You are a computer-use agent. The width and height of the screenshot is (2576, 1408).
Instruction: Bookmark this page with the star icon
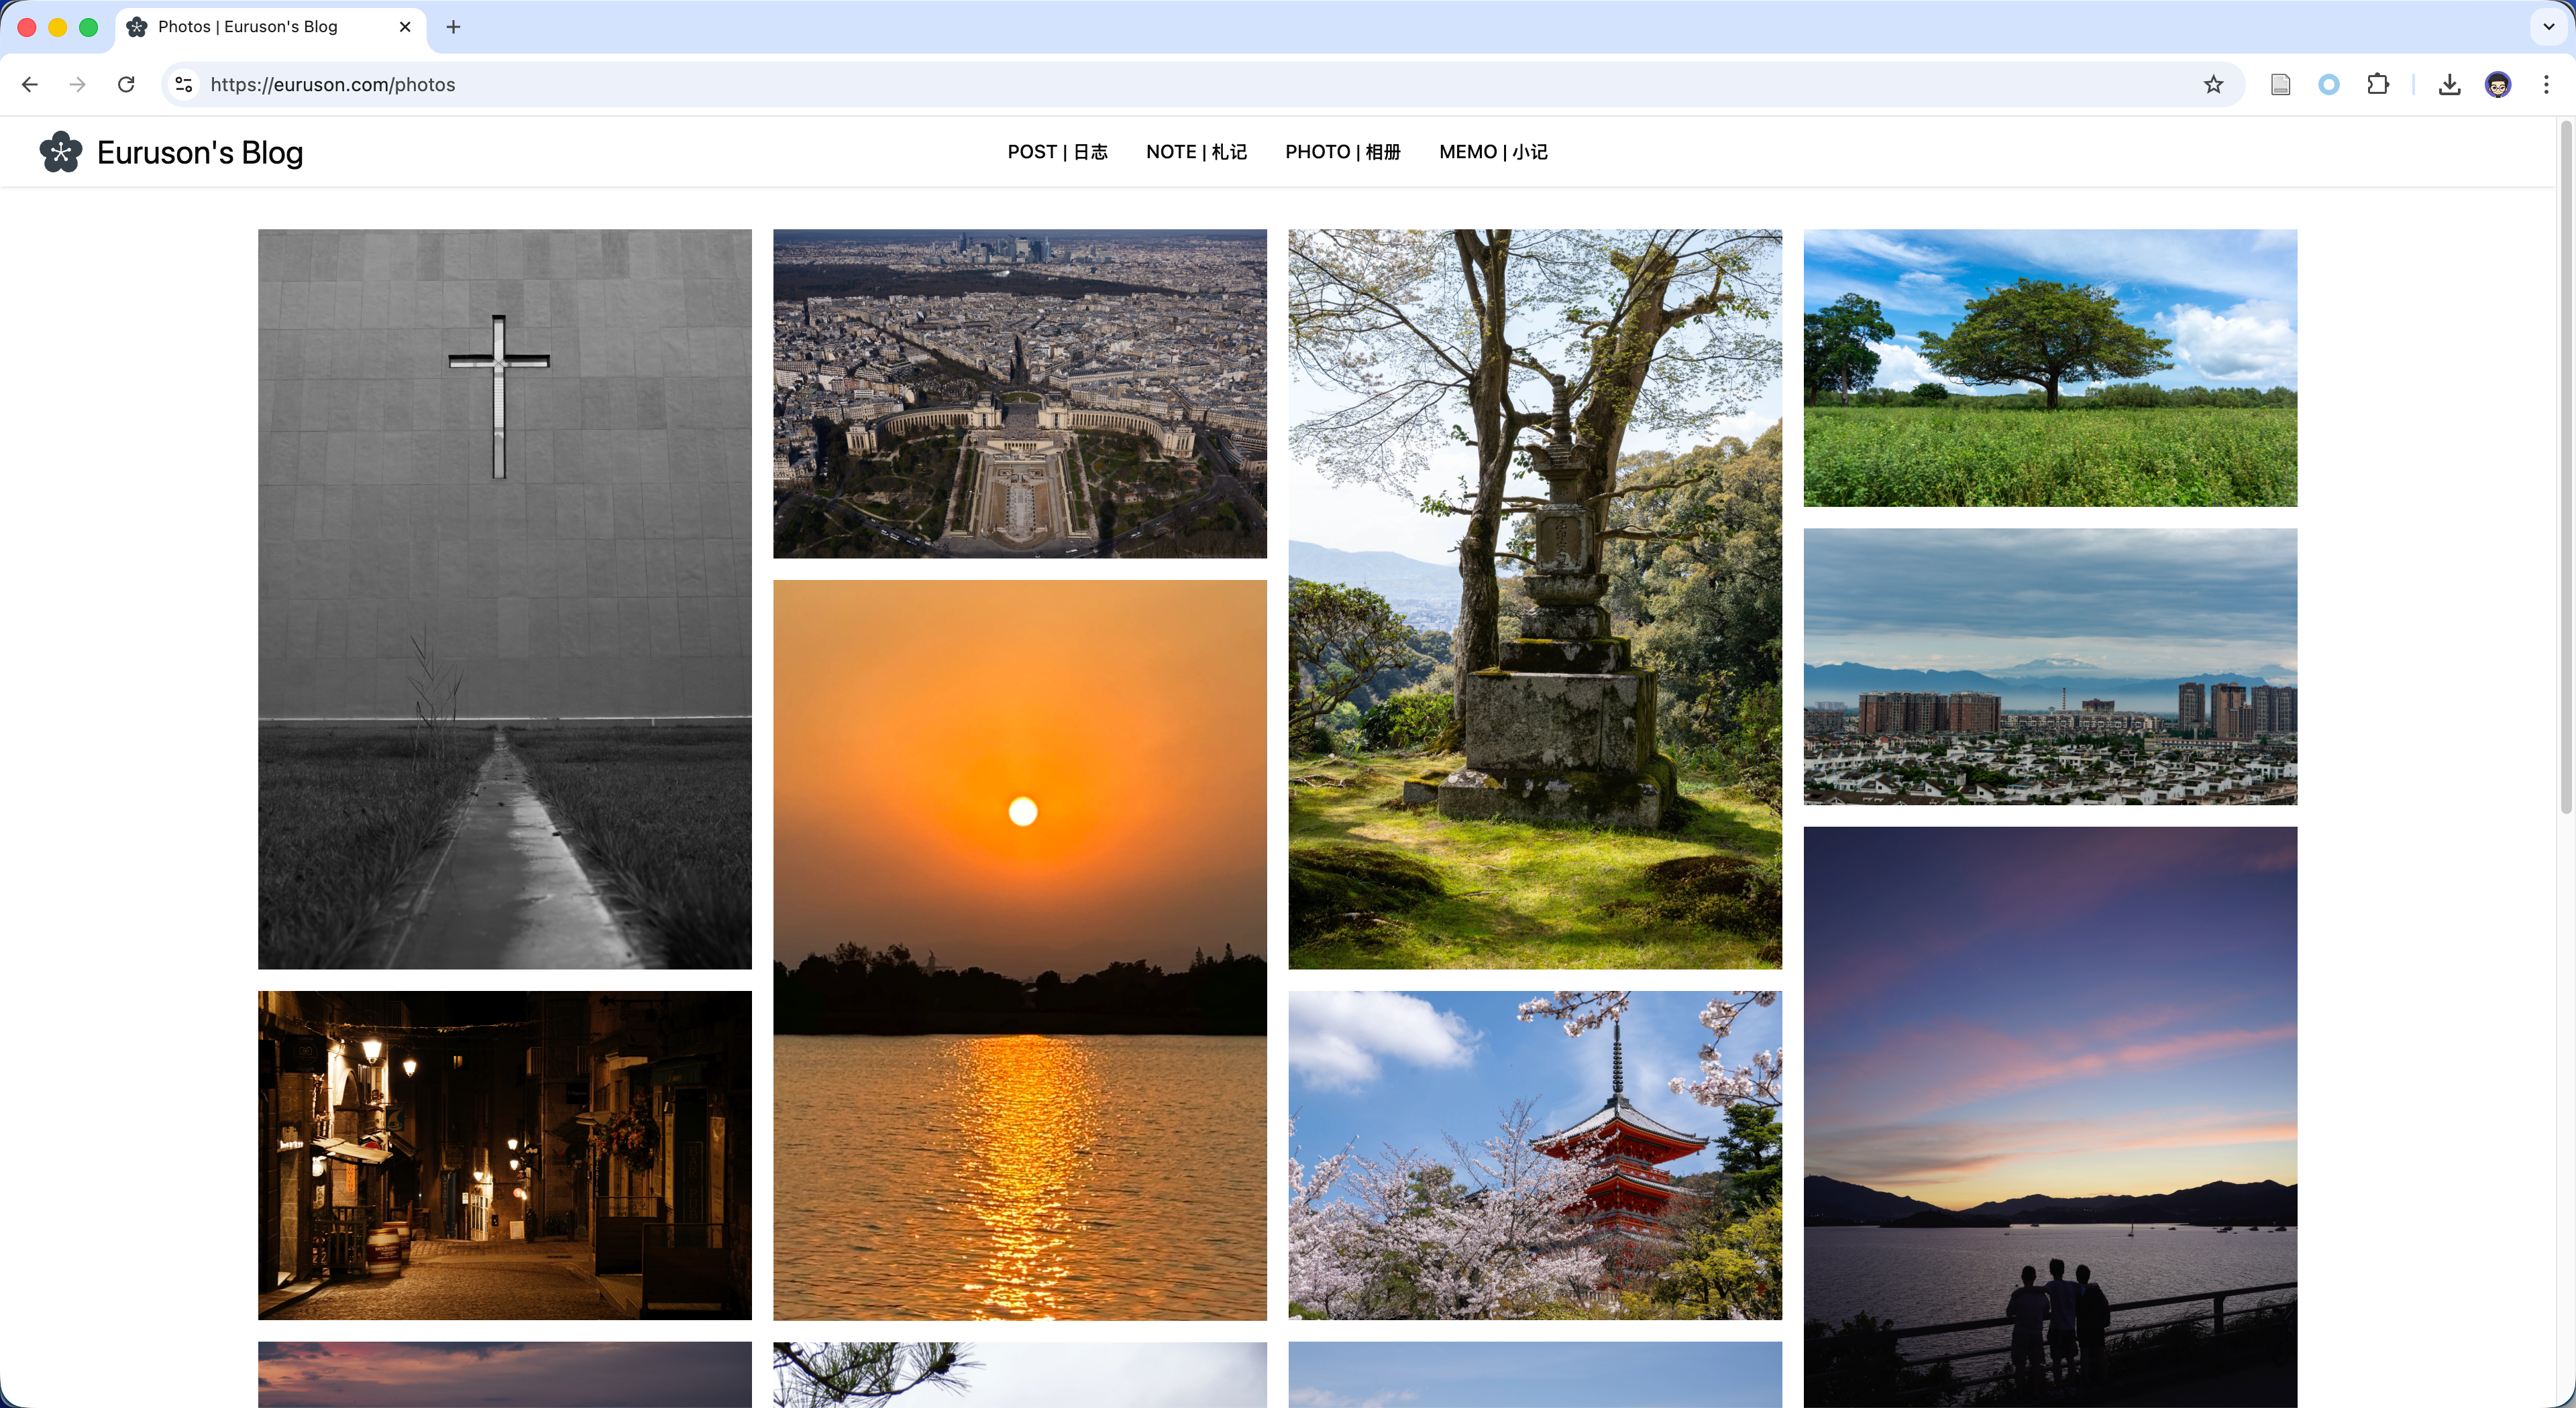click(x=2213, y=85)
